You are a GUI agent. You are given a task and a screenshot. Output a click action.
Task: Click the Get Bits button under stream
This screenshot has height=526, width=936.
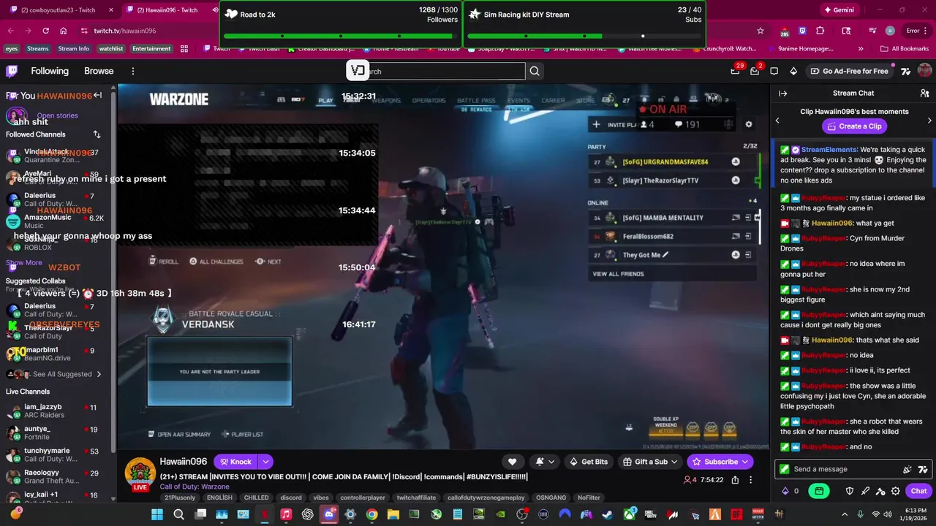[x=589, y=462]
